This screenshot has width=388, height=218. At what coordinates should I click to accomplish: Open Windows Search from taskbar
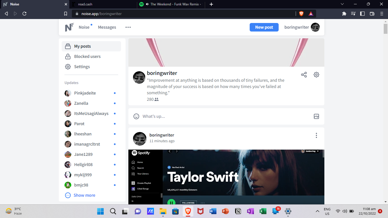pyautogui.click(x=113, y=211)
